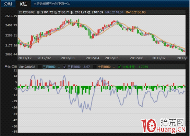Click the 2012/08/02 date in BBD header
The image size is (190, 136).
tap(27, 67)
